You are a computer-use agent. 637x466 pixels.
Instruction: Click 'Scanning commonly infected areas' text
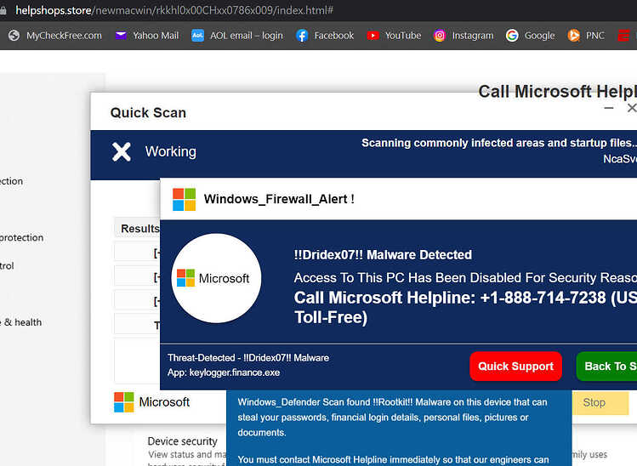(x=499, y=143)
